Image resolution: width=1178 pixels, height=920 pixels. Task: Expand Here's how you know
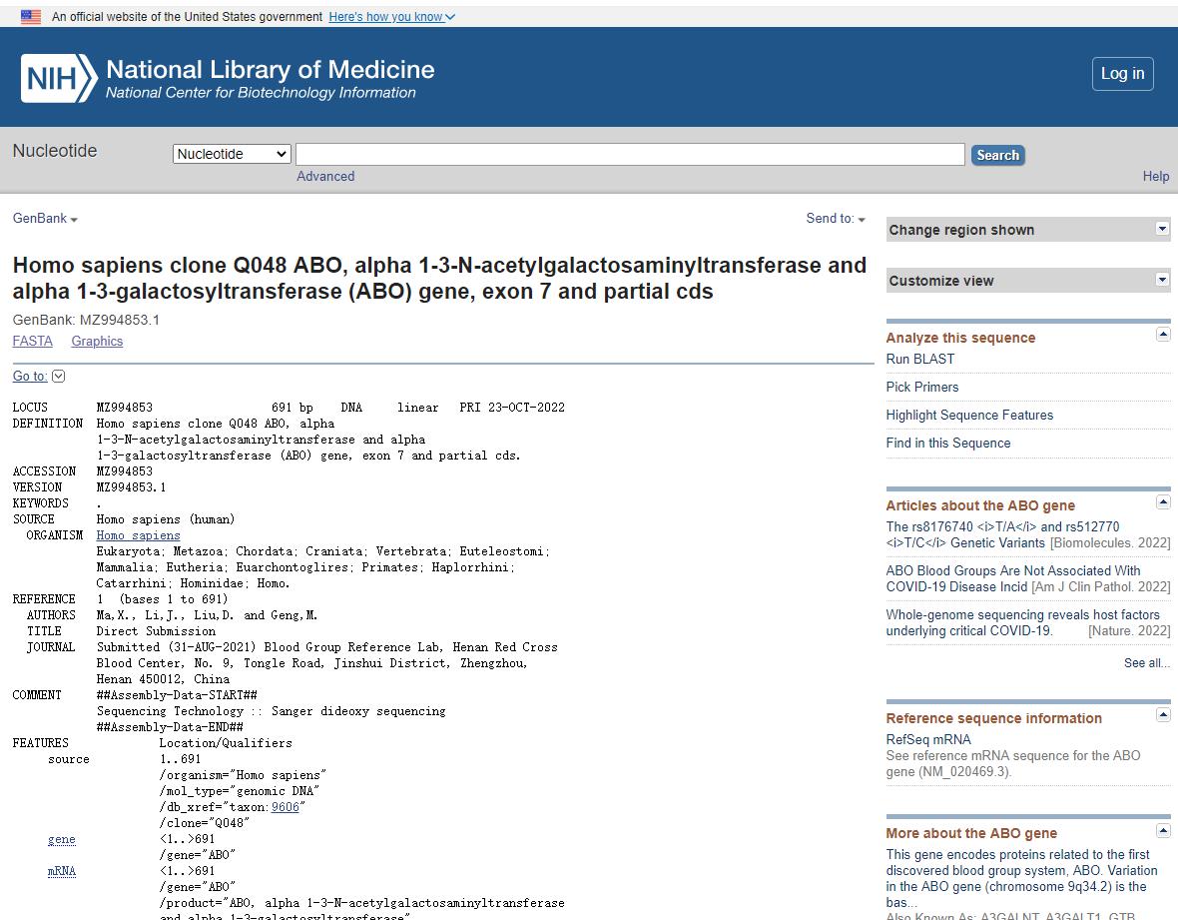pyautogui.click(x=391, y=17)
